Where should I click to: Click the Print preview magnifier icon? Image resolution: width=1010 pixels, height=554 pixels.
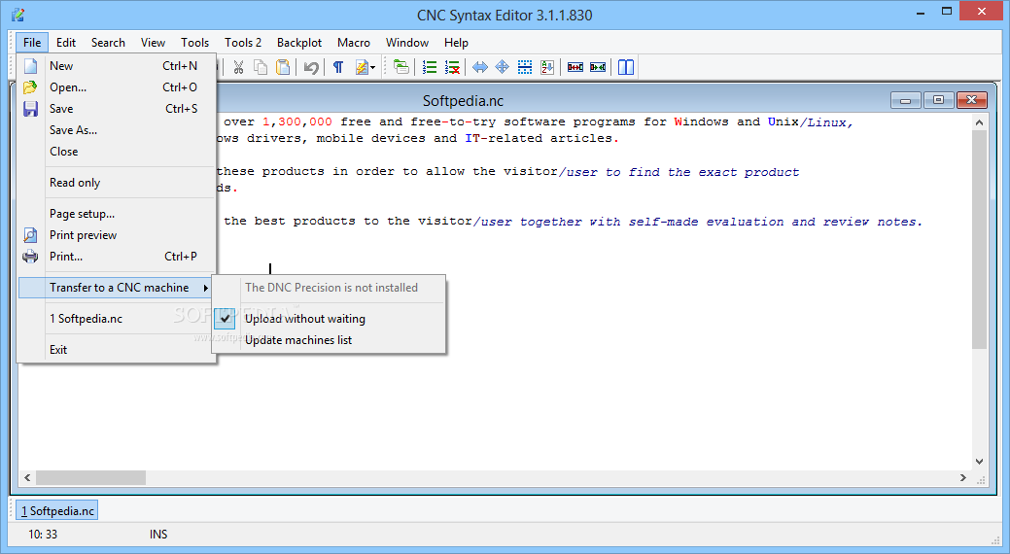click(30, 235)
